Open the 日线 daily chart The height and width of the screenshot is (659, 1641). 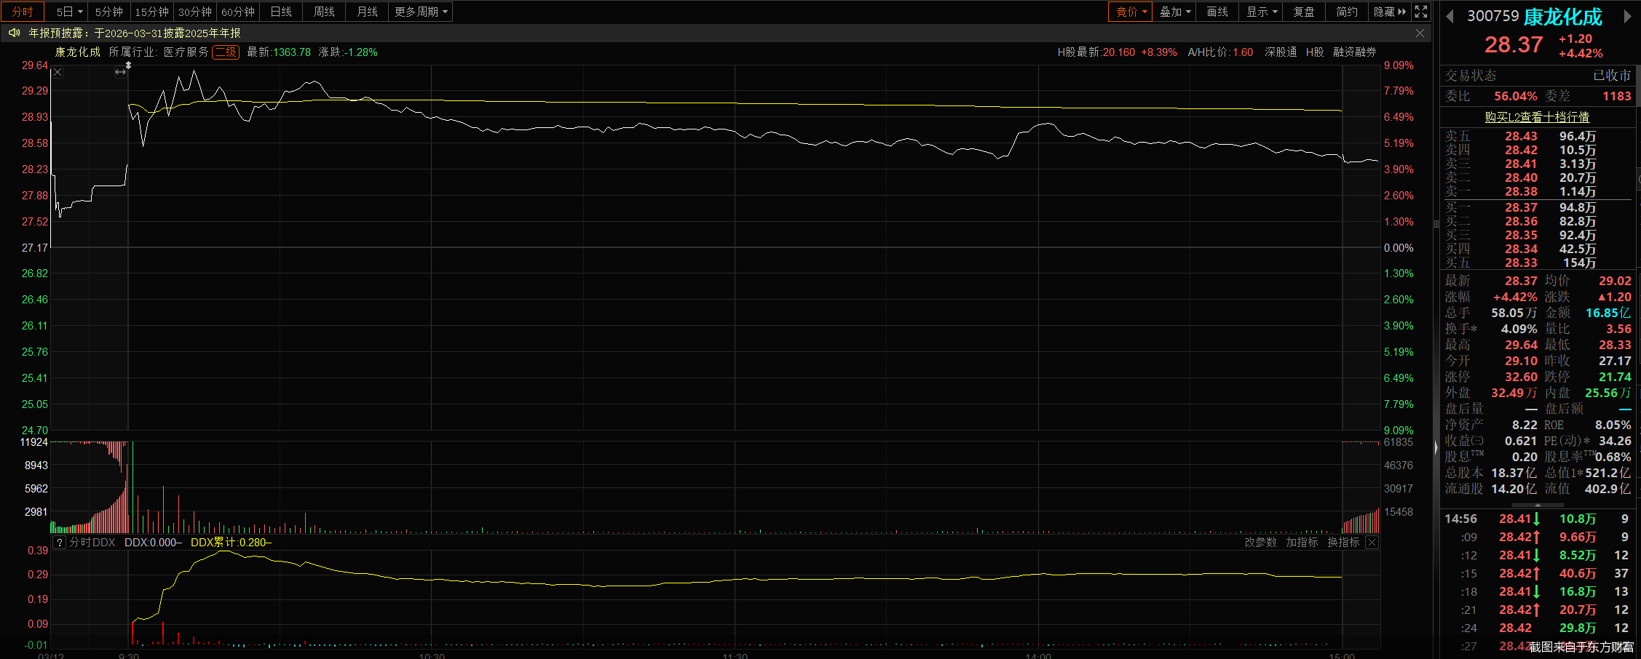(x=281, y=12)
